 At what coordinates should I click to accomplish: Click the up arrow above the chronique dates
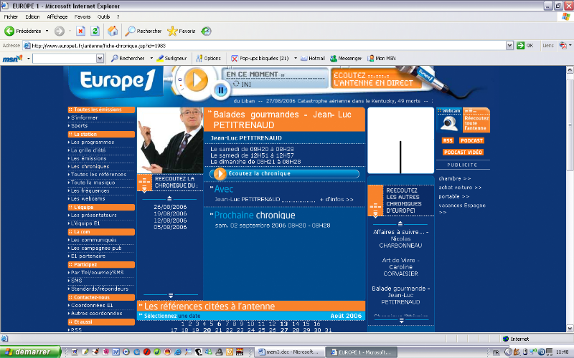(x=169, y=199)
